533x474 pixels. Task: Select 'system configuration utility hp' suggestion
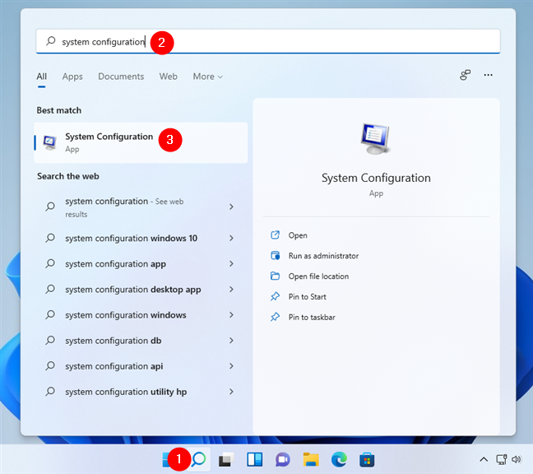pos(141,392)
